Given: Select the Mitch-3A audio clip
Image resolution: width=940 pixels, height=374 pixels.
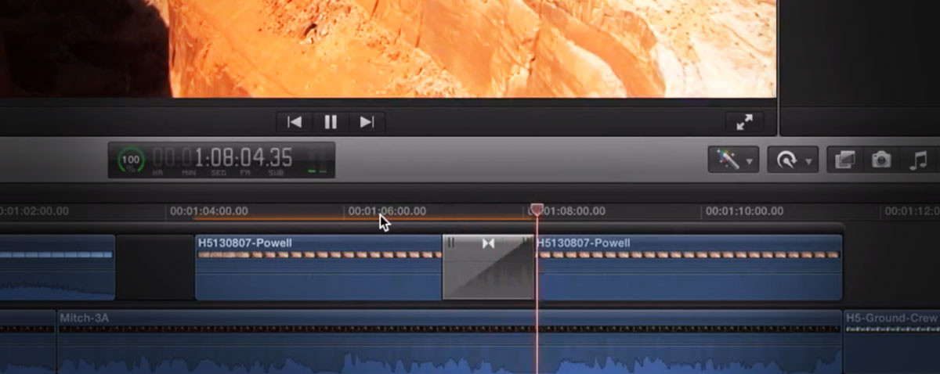Looking at the screenshot, I should coord(450,341).
